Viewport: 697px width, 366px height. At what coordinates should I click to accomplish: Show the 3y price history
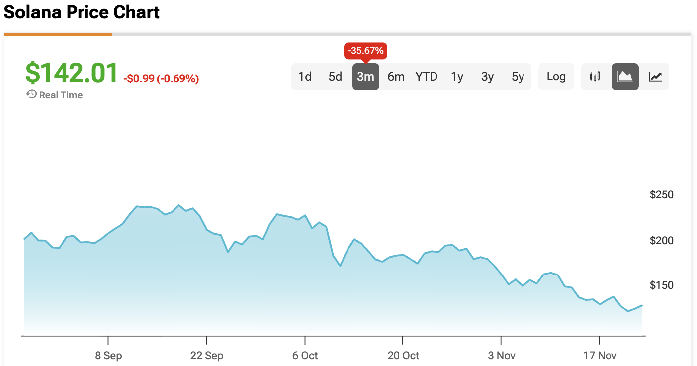(x=487, y=77)
